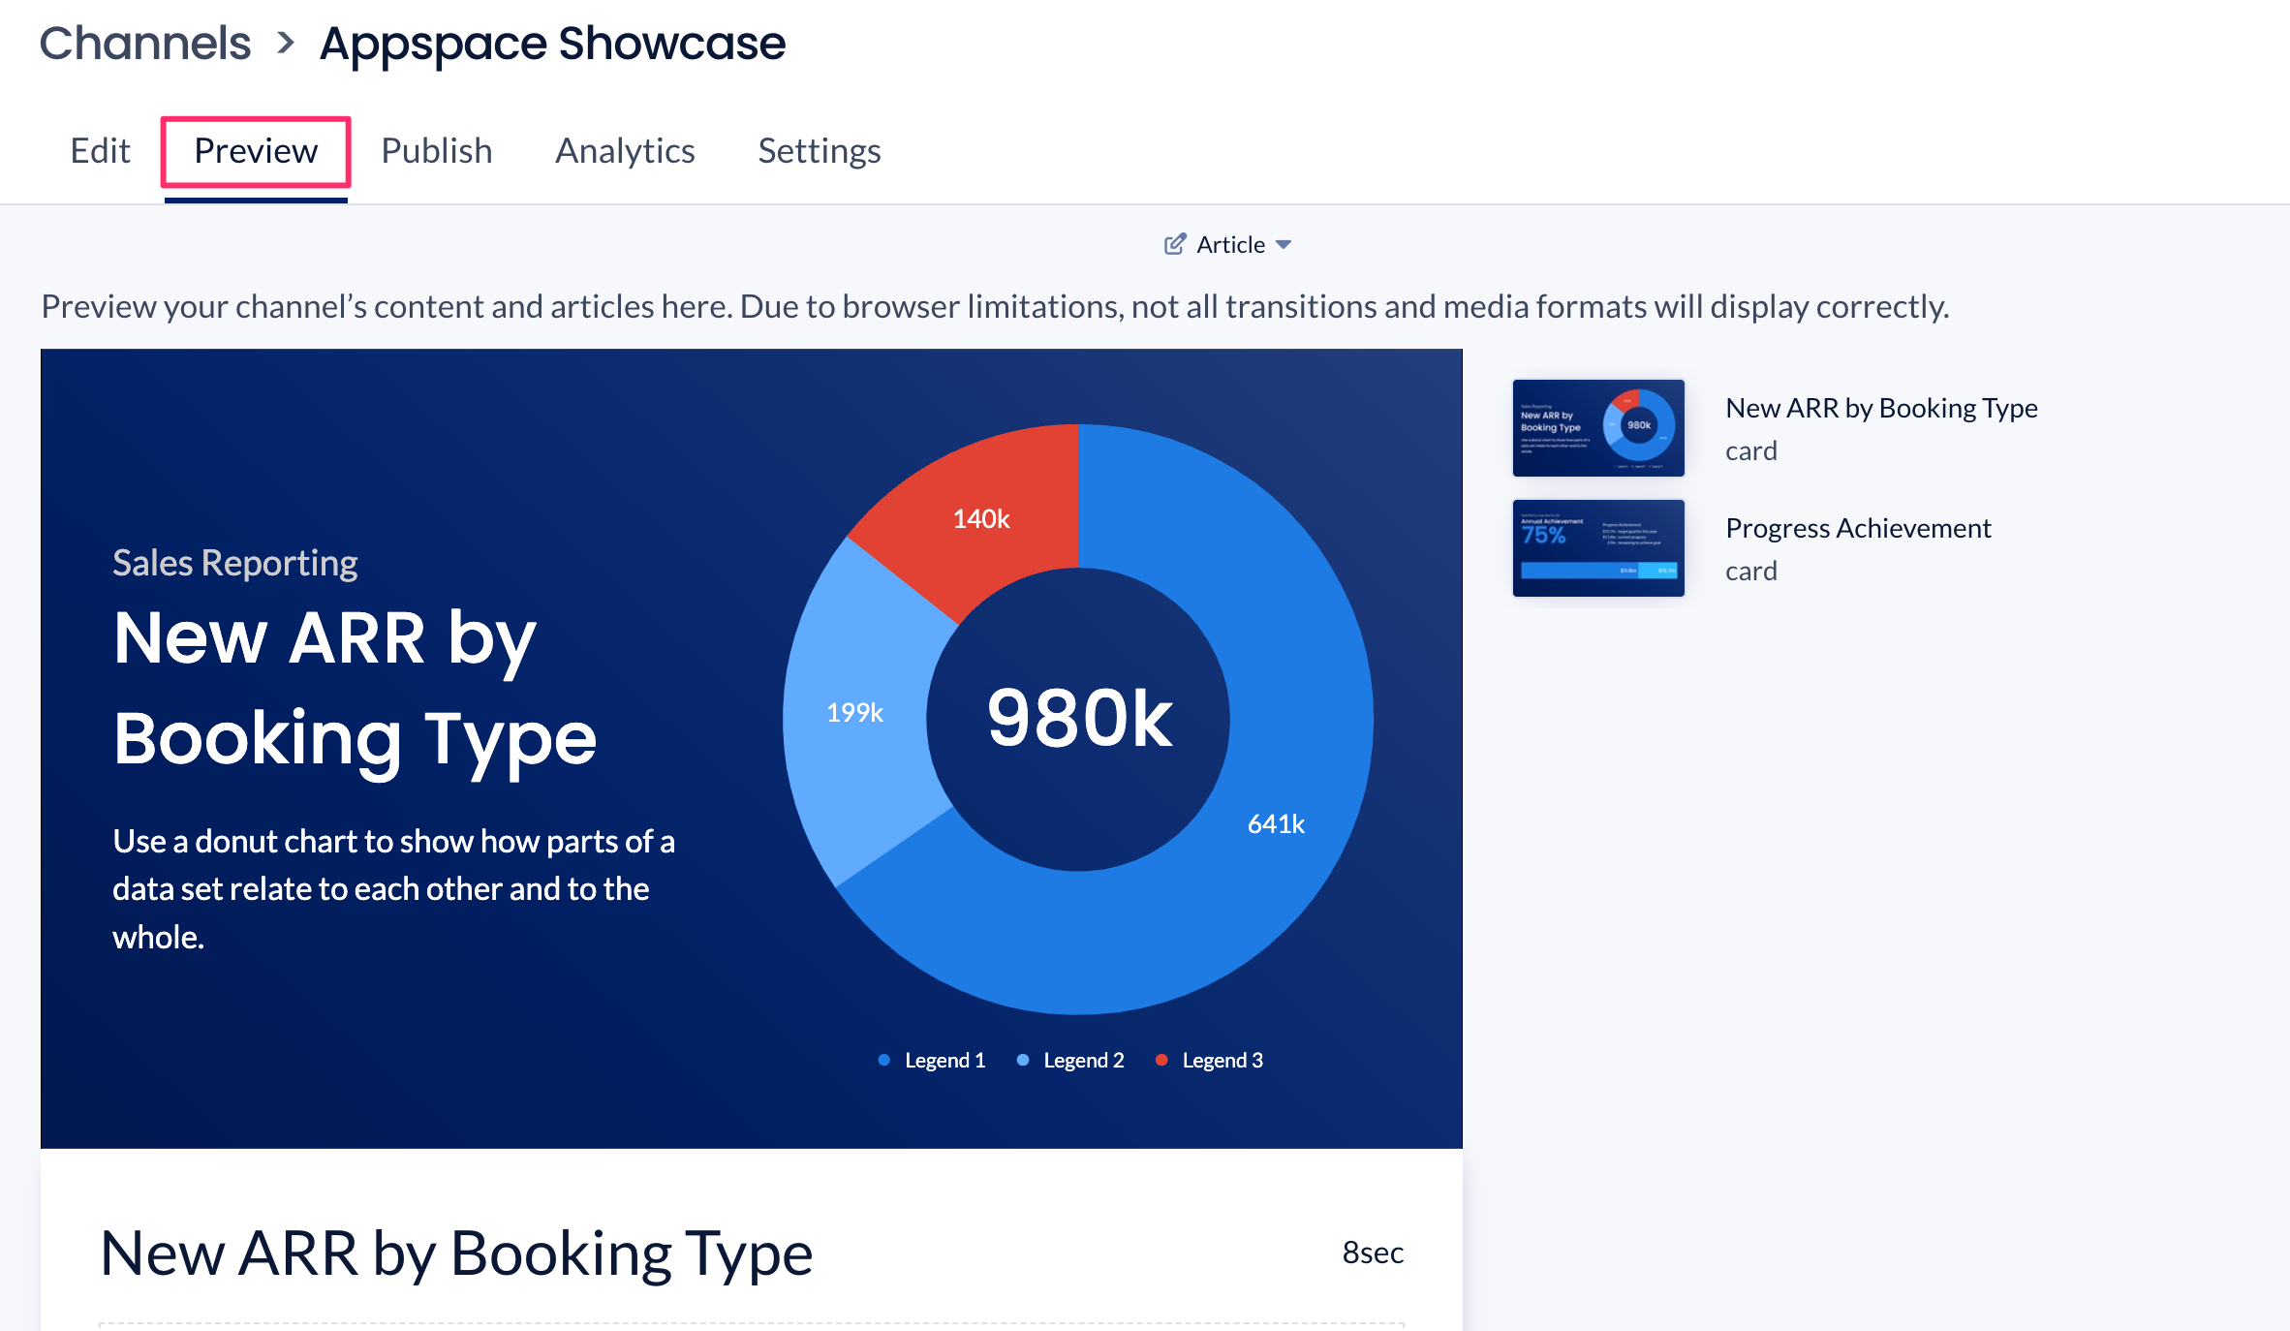Open the Progress Achievement thumbnail
The width and height of the screenshot is (2290, 1331).
point(1598,548)
